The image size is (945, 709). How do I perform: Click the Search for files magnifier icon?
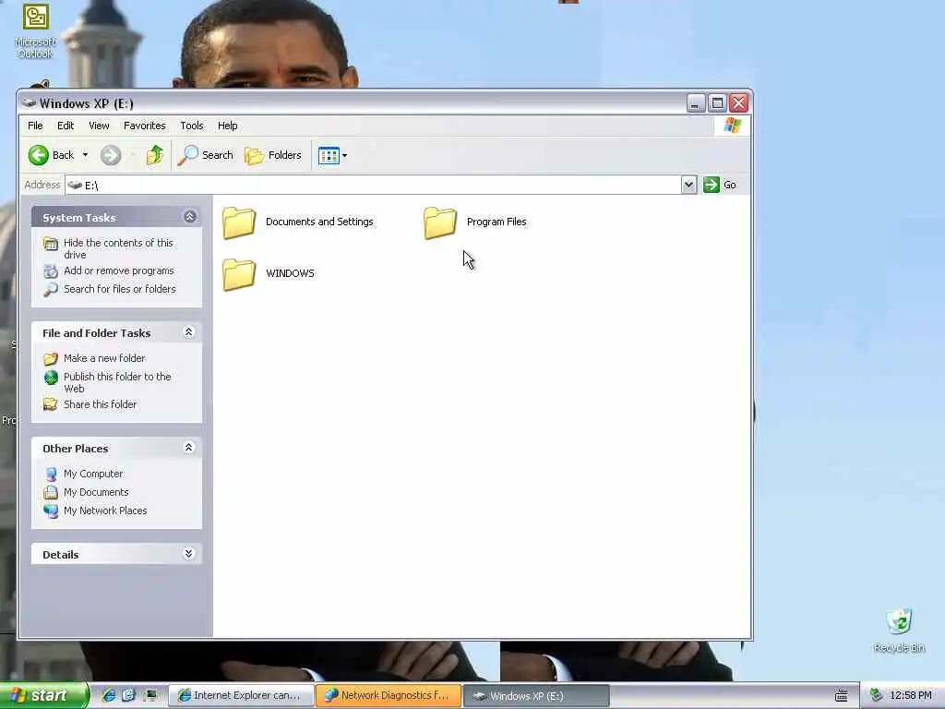pos(52,289)
